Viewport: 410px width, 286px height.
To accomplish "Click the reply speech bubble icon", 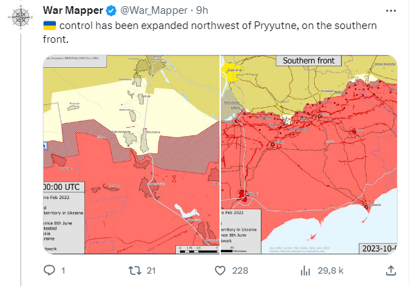I will tap(49, 270).
